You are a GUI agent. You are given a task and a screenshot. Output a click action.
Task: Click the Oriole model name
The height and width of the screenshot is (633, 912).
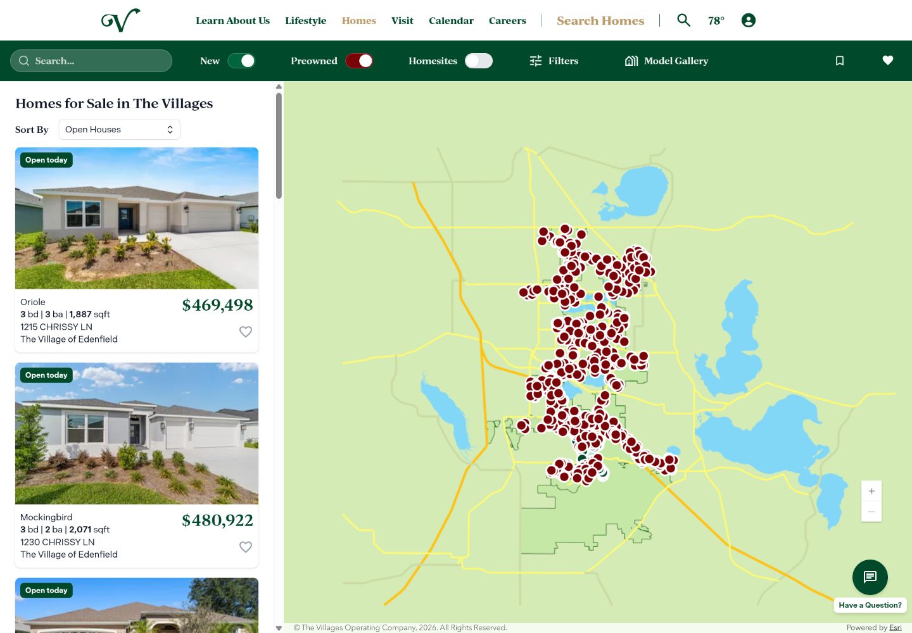pos(33,302)
